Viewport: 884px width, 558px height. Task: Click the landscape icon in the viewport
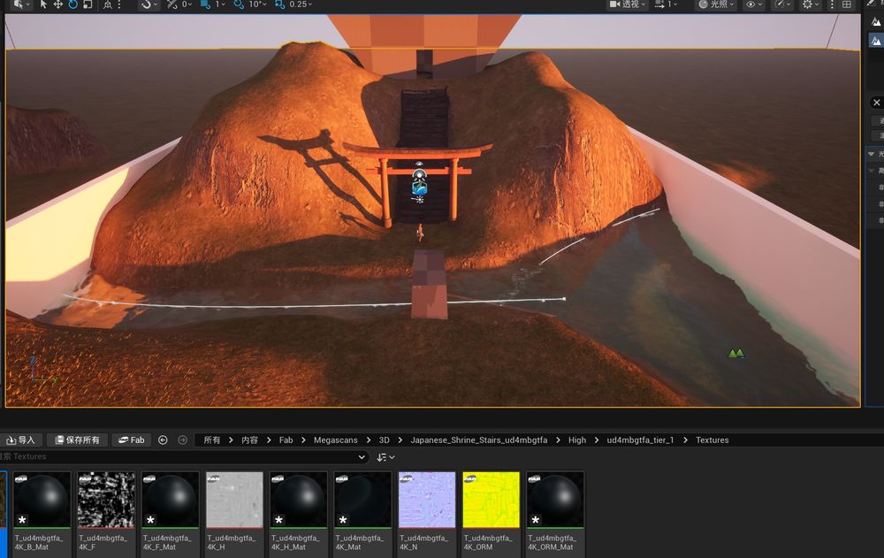[735, 354]
